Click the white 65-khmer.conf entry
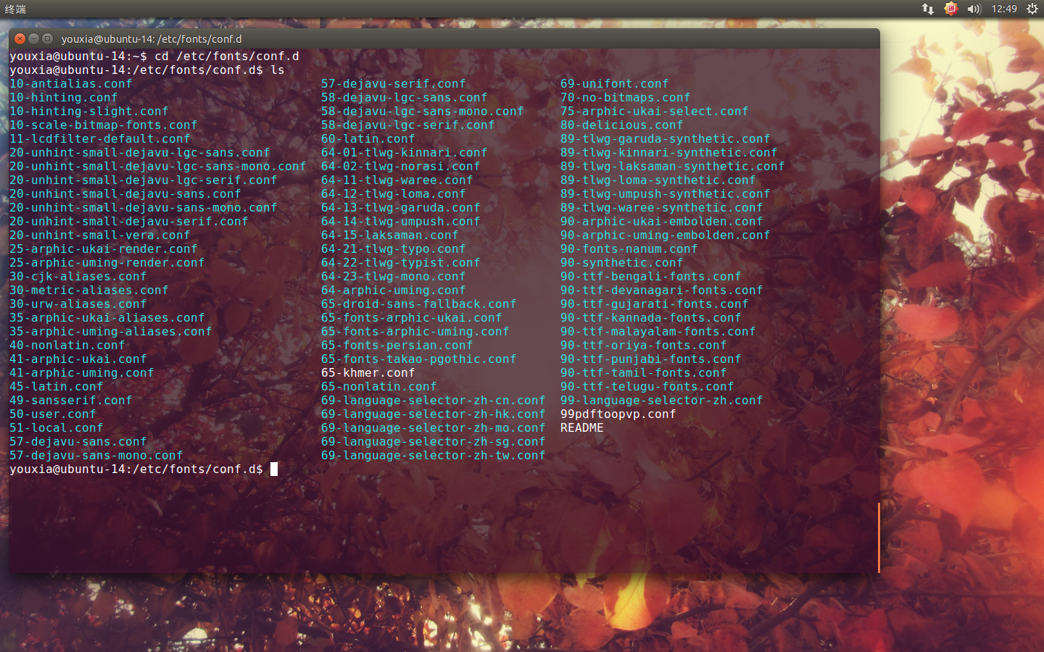Image resolution: width=1044 pixels, height=652 pixels. point(368,373)
